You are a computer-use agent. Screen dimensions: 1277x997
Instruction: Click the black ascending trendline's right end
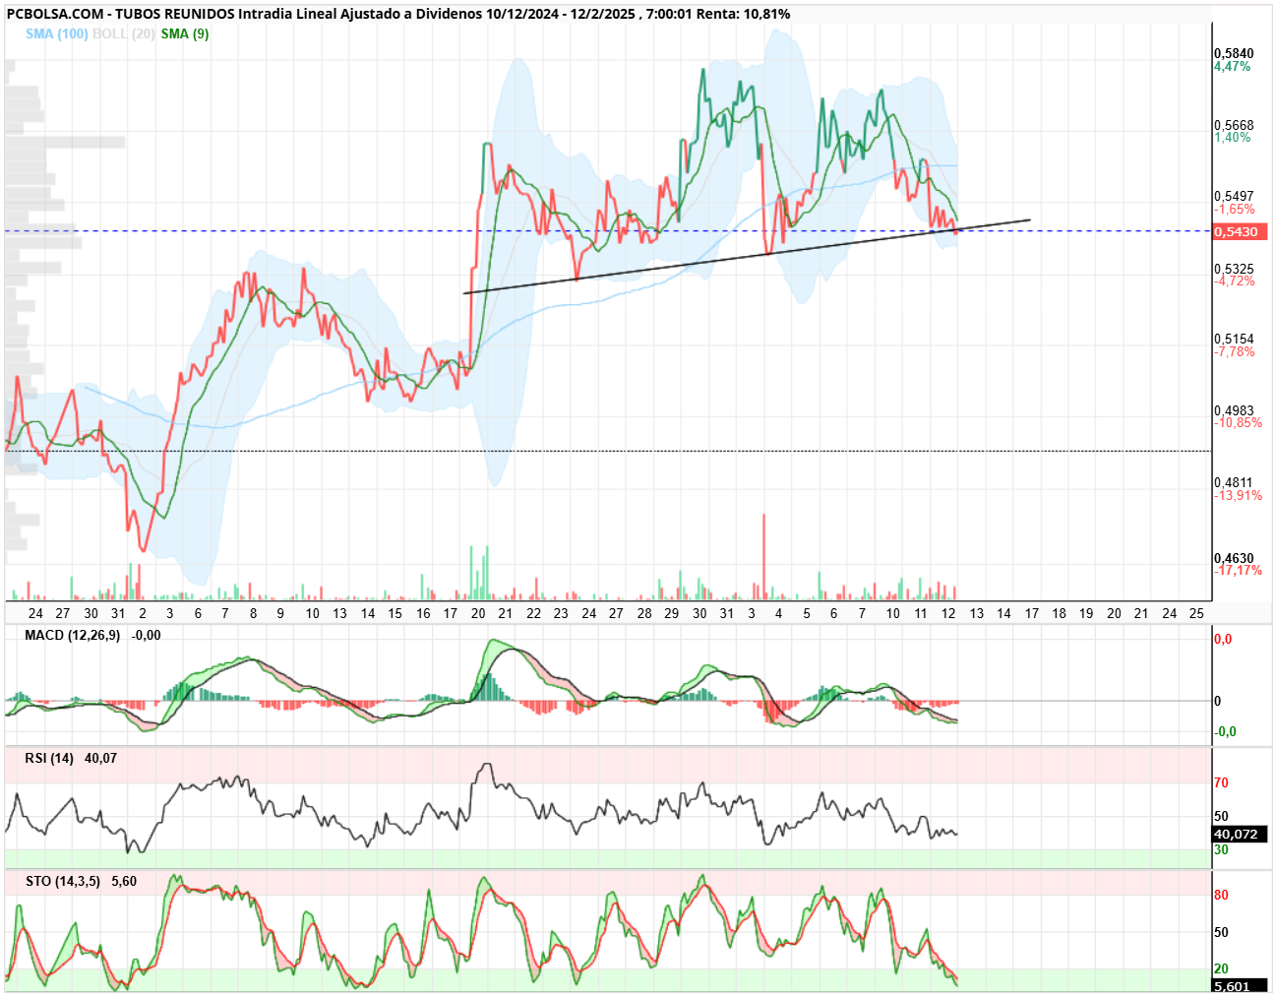pyautogui.click(x=1030, y=219)
